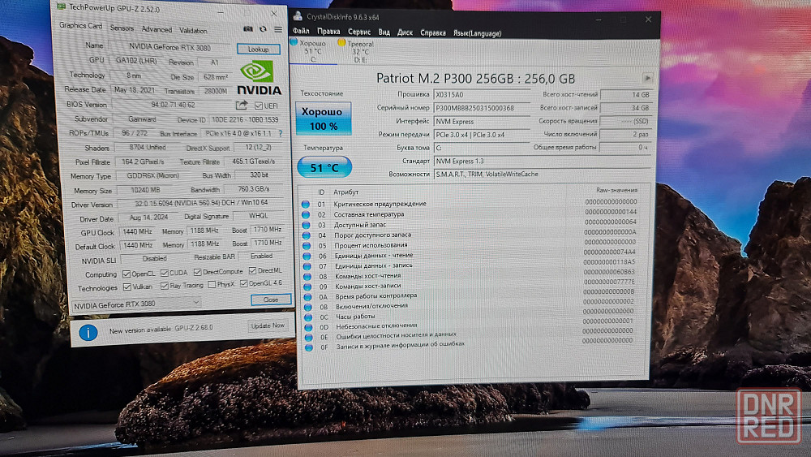Switch to the Validation tab

click(x=193, y=31)
